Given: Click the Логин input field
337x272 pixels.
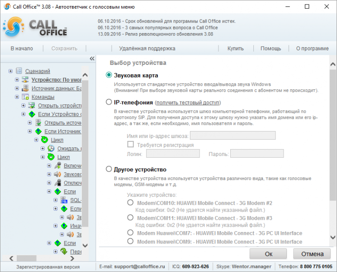Looking at the screenshot, I should [173, 154].
